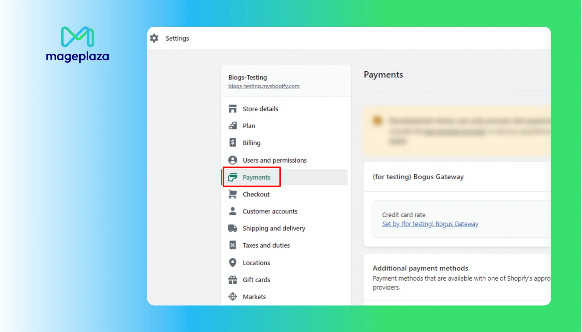Click '(for testing) Bogus Gateway' heading
This screenshot has width=582, height=332.
coord(418,177)
